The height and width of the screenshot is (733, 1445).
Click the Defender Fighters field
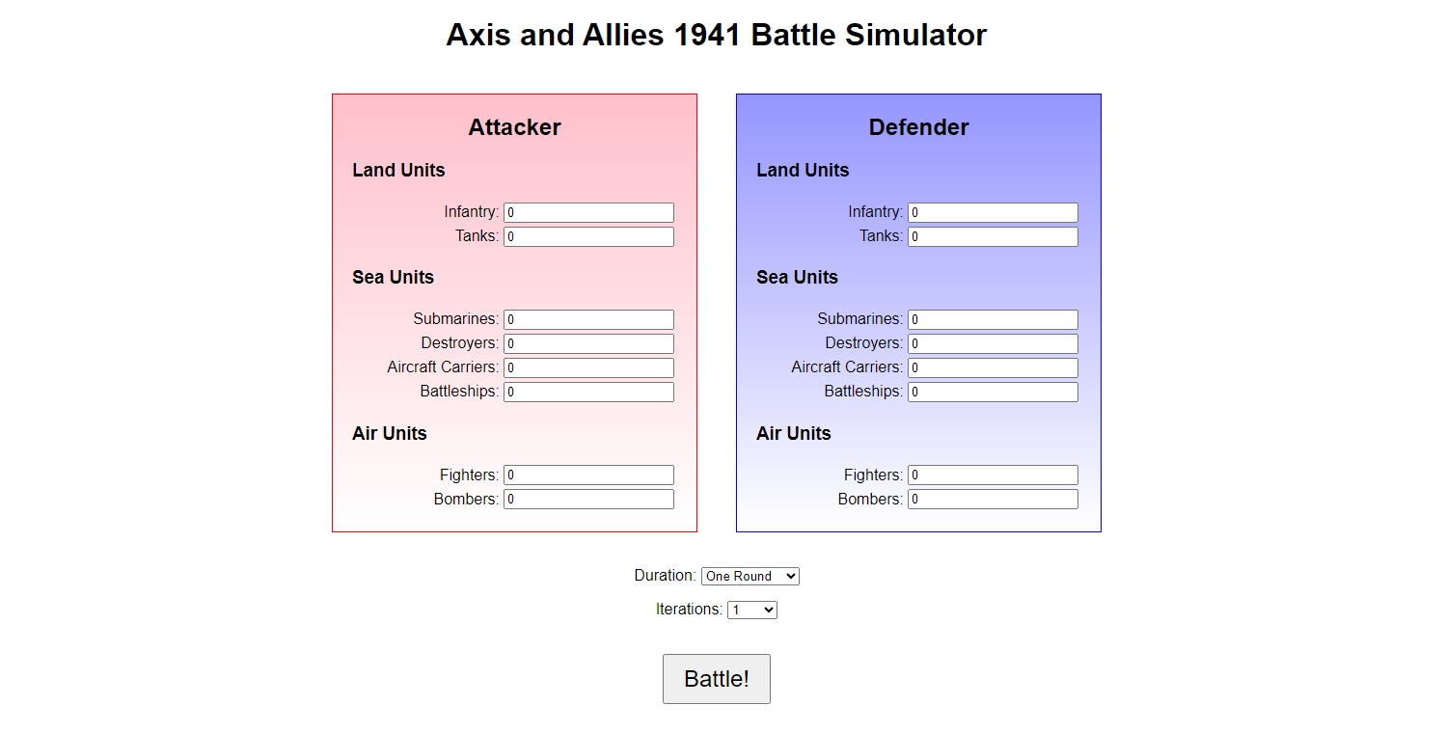click(x=992, y=475)
